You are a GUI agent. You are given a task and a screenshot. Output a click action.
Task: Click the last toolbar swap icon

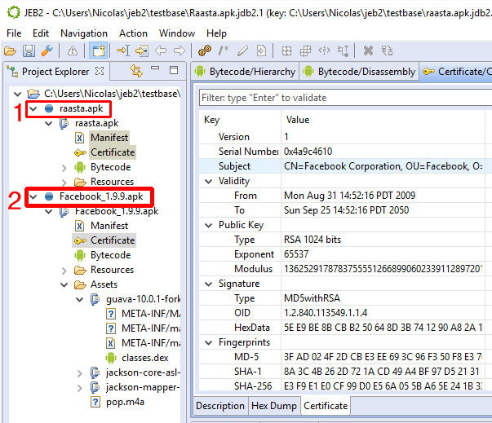387,51
